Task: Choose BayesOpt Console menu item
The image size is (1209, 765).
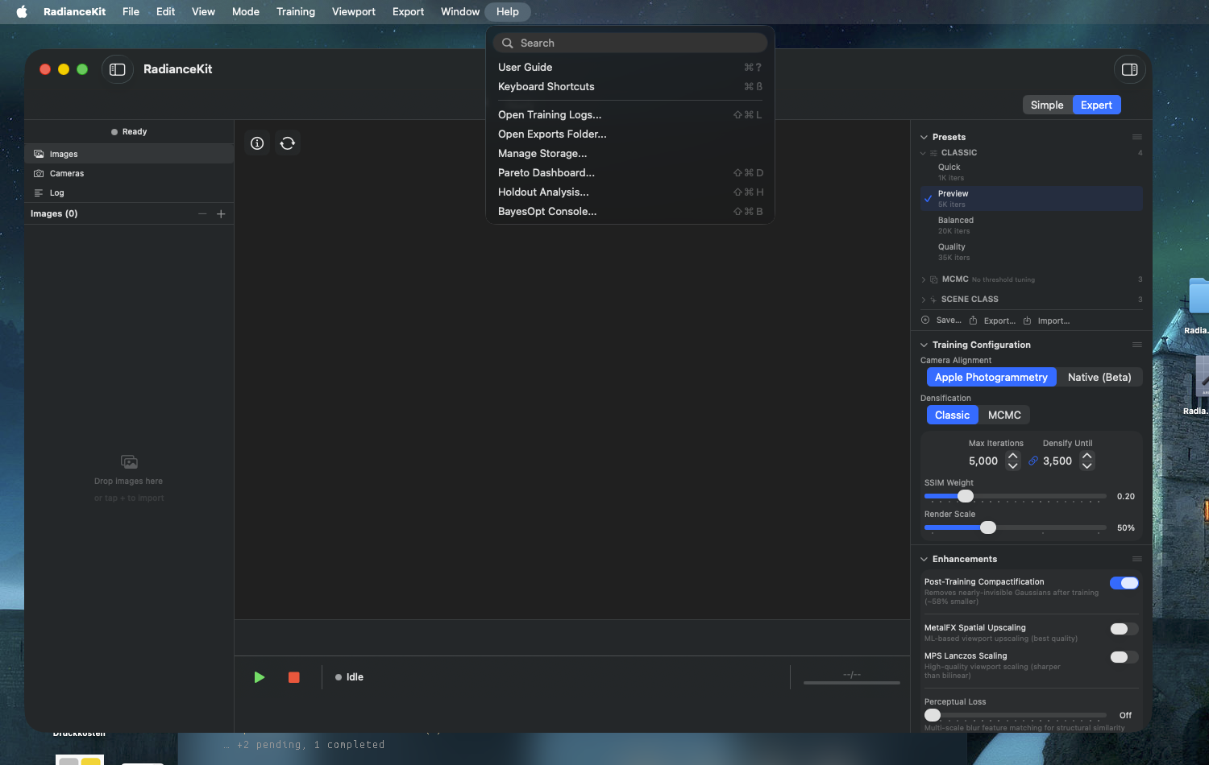Action: click(x=630, y=211)
